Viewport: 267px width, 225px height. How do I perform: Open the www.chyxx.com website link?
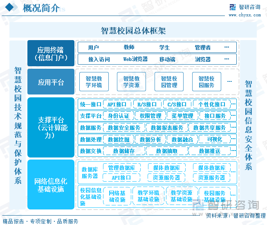tap(245, 15)
